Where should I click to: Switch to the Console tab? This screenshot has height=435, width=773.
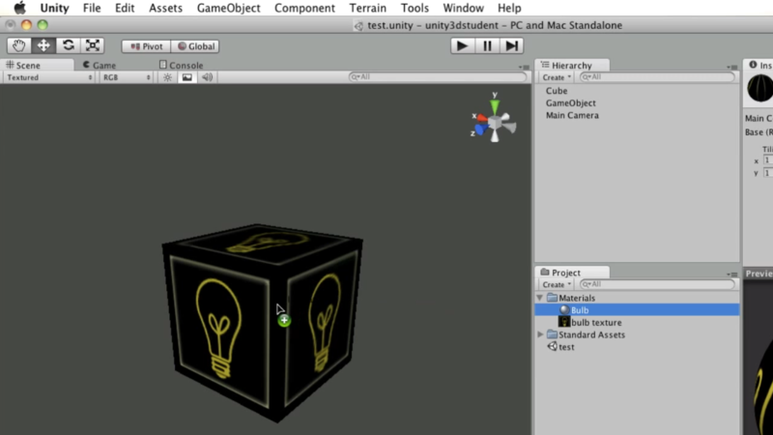click(182, 65)
